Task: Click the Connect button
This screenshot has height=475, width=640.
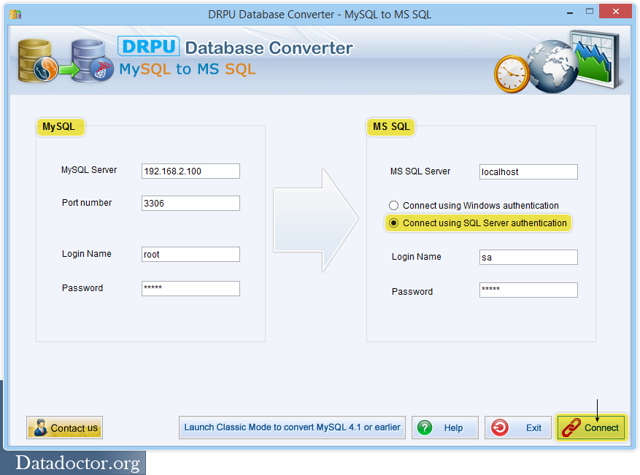Action: click(591, 428)
